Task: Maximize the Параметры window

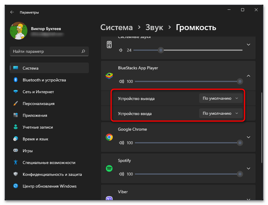Action: [243, 10]
